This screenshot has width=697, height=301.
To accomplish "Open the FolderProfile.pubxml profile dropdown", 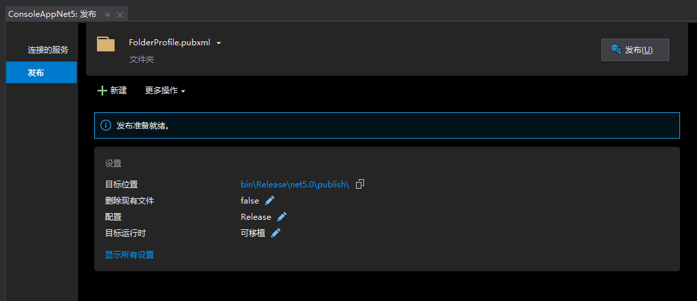I will 218,43.
